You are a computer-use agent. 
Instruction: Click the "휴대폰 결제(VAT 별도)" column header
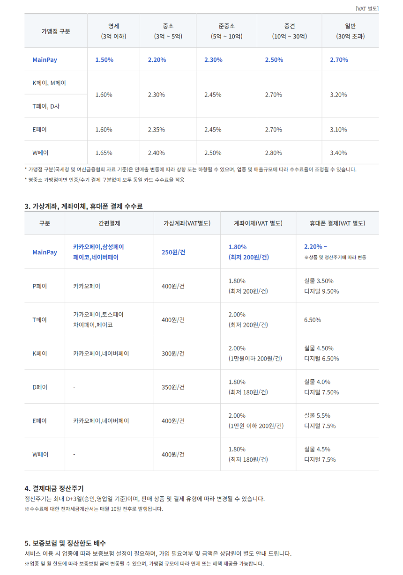point(337,223)
